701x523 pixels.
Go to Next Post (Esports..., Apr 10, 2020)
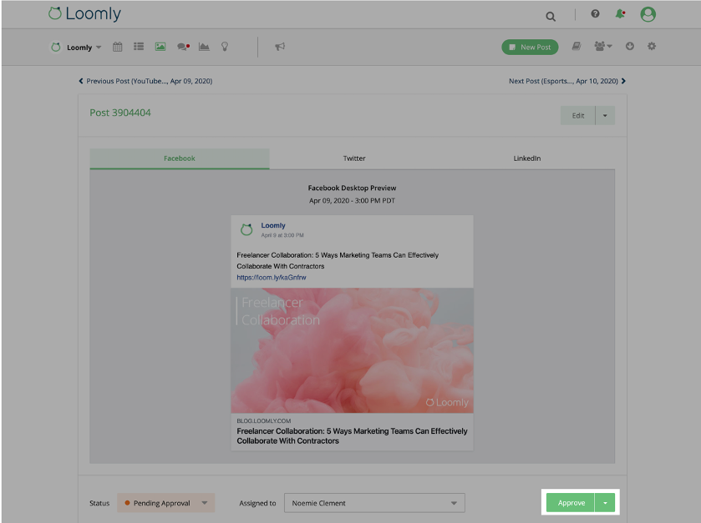[566, 81]
